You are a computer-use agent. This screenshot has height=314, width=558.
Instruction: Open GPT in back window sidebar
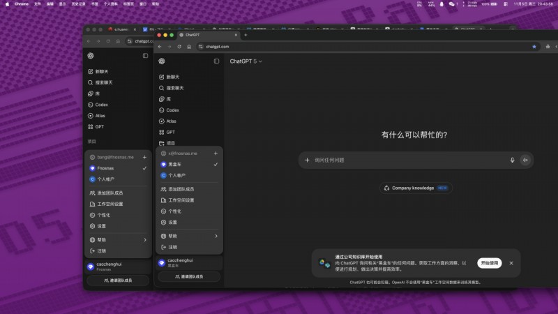tap(118, 127)
